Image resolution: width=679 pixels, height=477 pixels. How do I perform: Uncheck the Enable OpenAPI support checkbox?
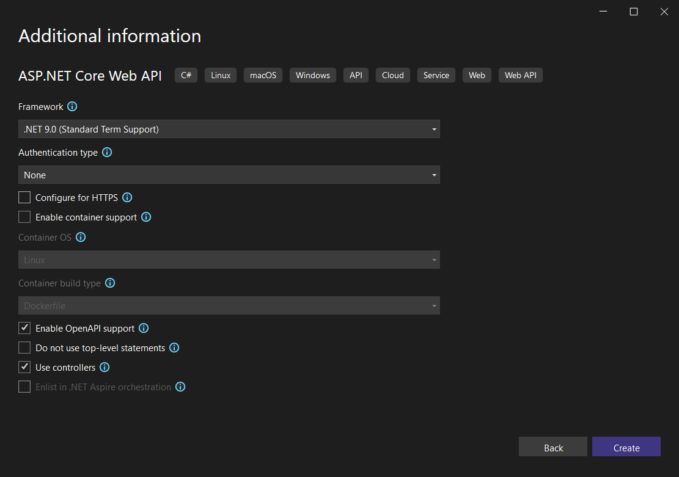(24, 328)
